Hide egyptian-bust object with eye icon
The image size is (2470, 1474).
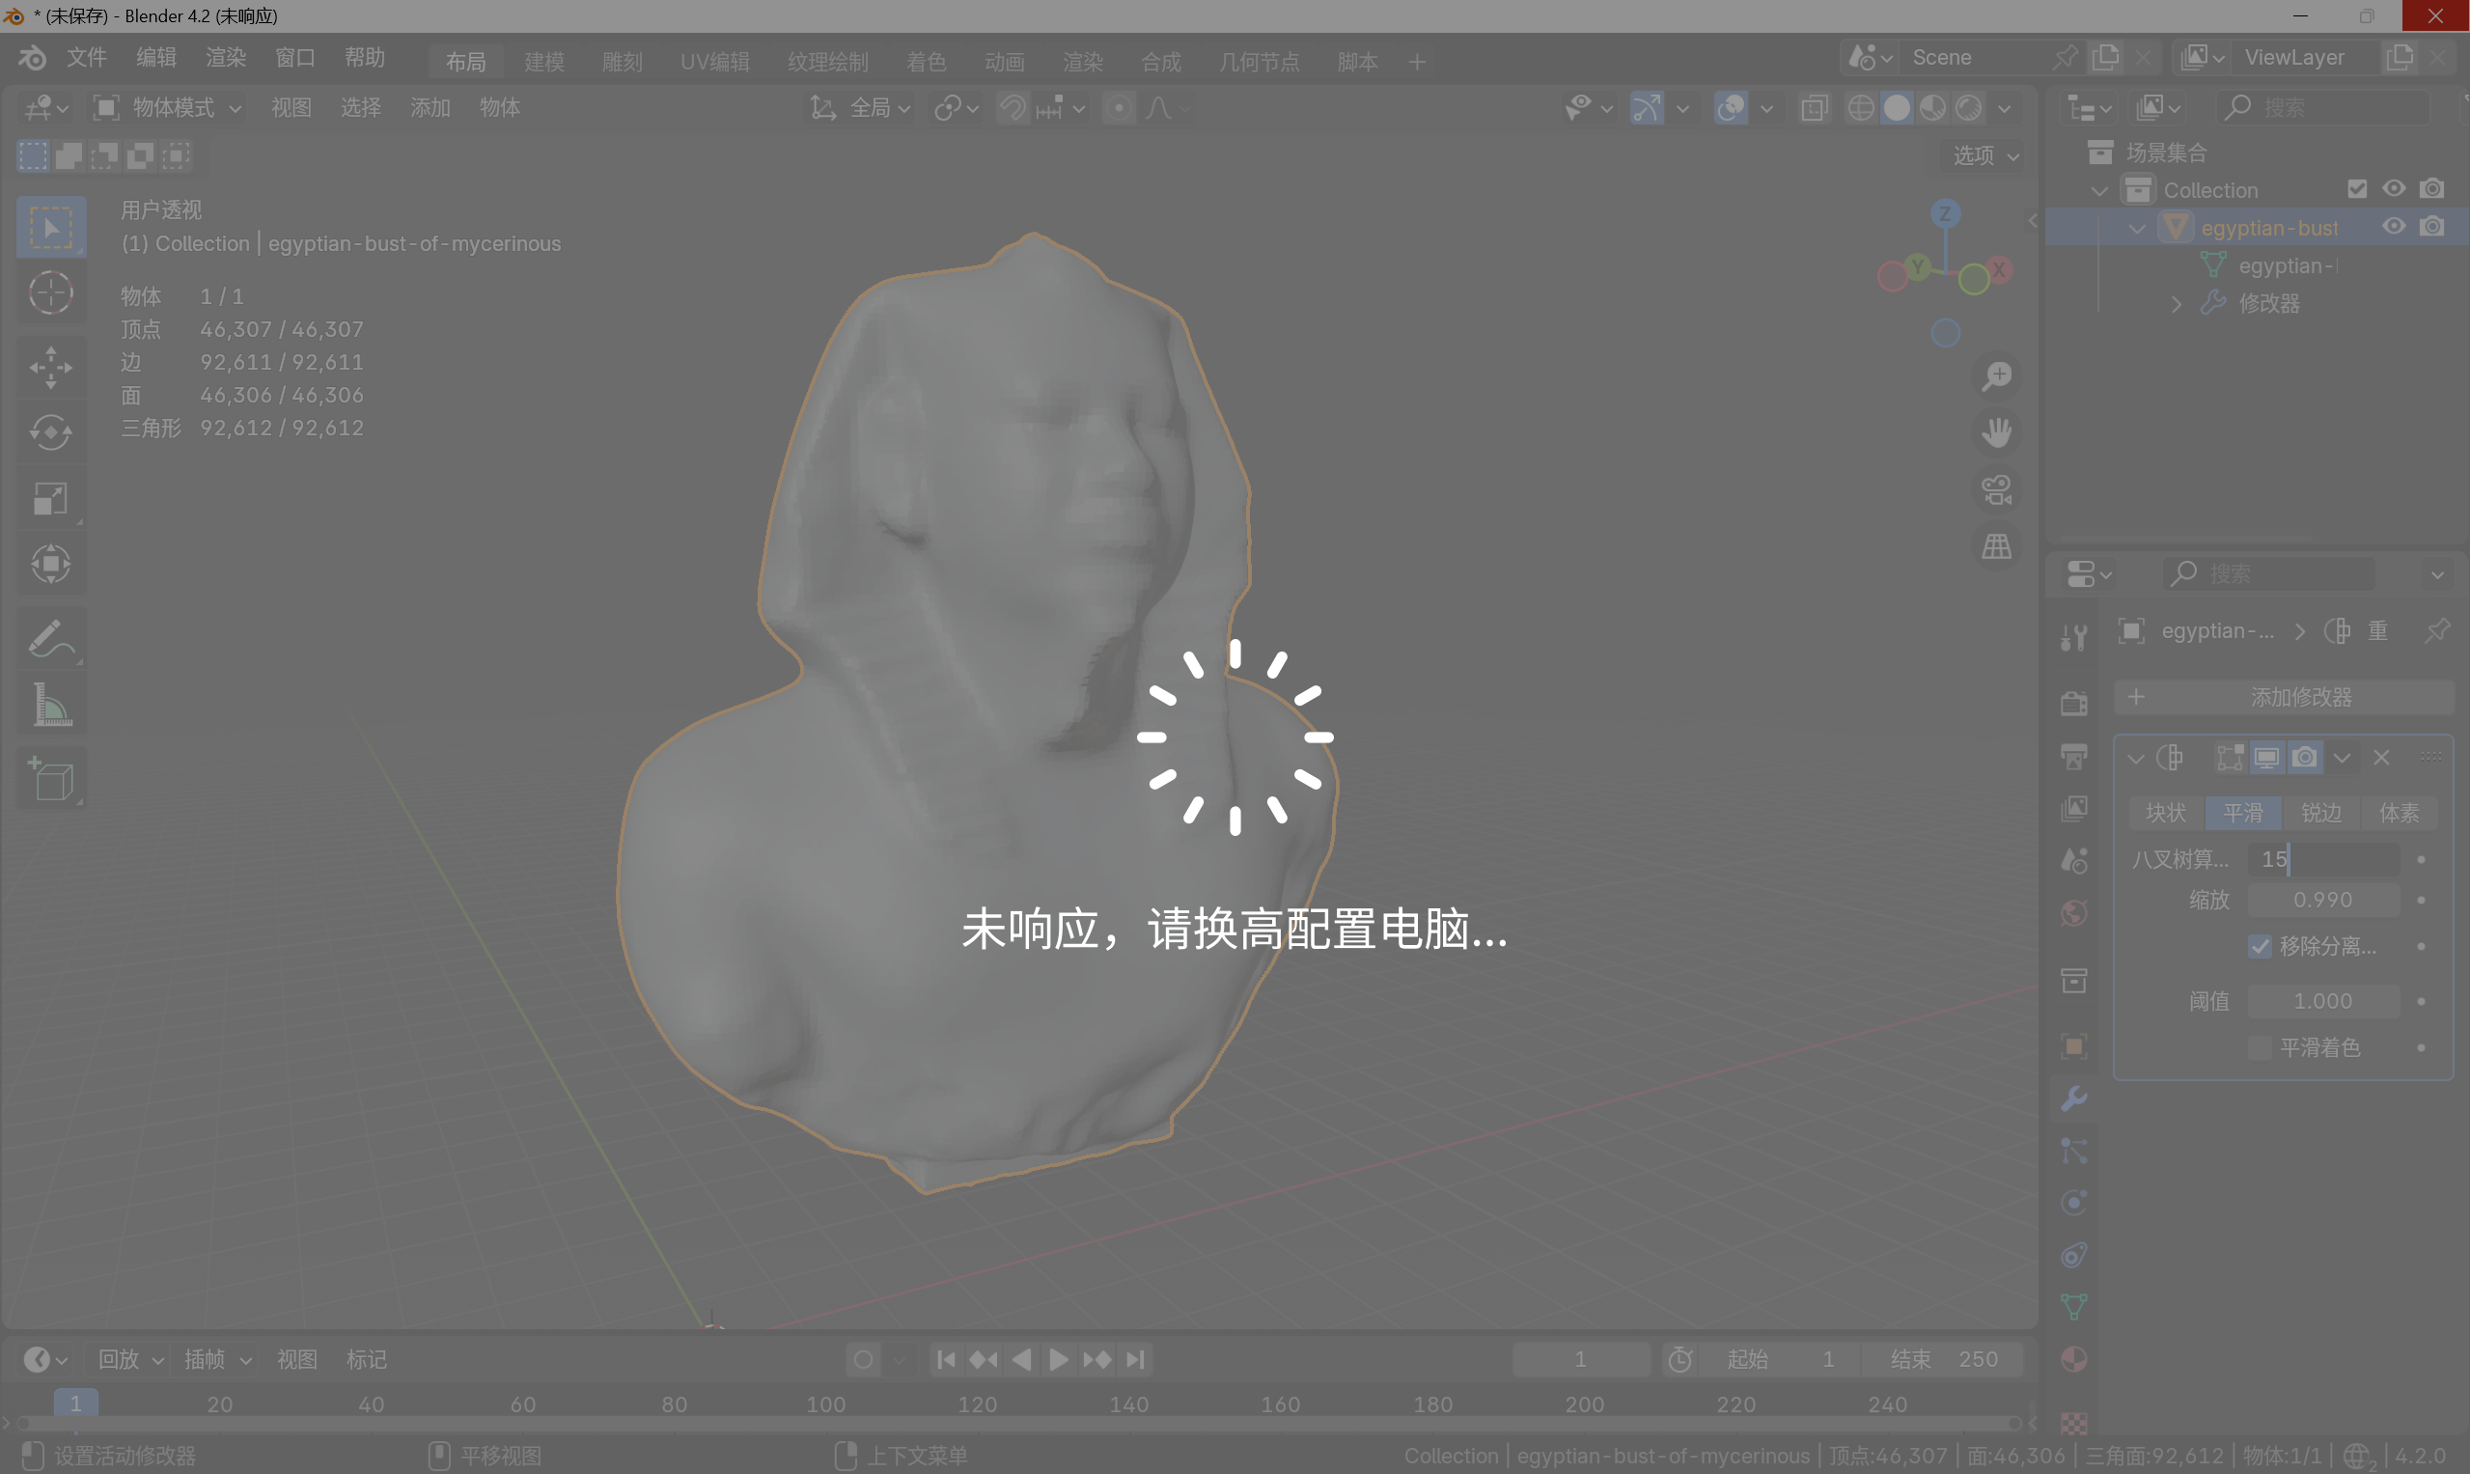[2395, 227]
